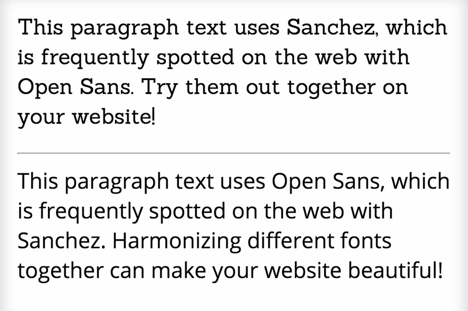Click "paragraph" in the sans-serif paragraph
This screenshot has width=468, height=311.
(x=117, y=182)
